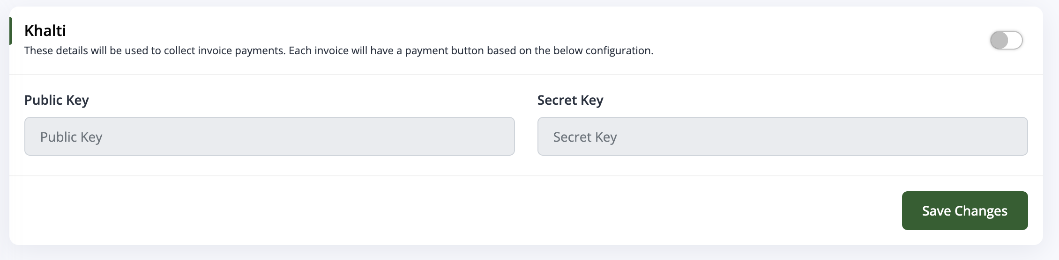1059x260 pixels.
Task: Focus the Secret Key input field
Action: click(x=783, y=137)
